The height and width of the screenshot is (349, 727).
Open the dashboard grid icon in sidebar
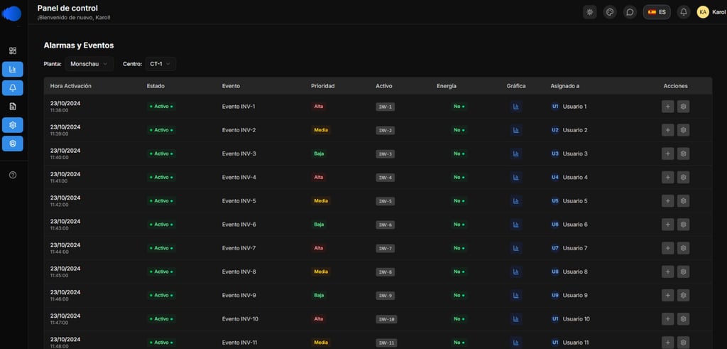(13, 50)
